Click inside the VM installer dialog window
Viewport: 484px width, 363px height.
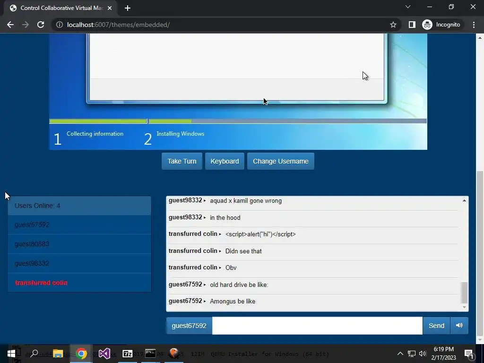[237, 67]
